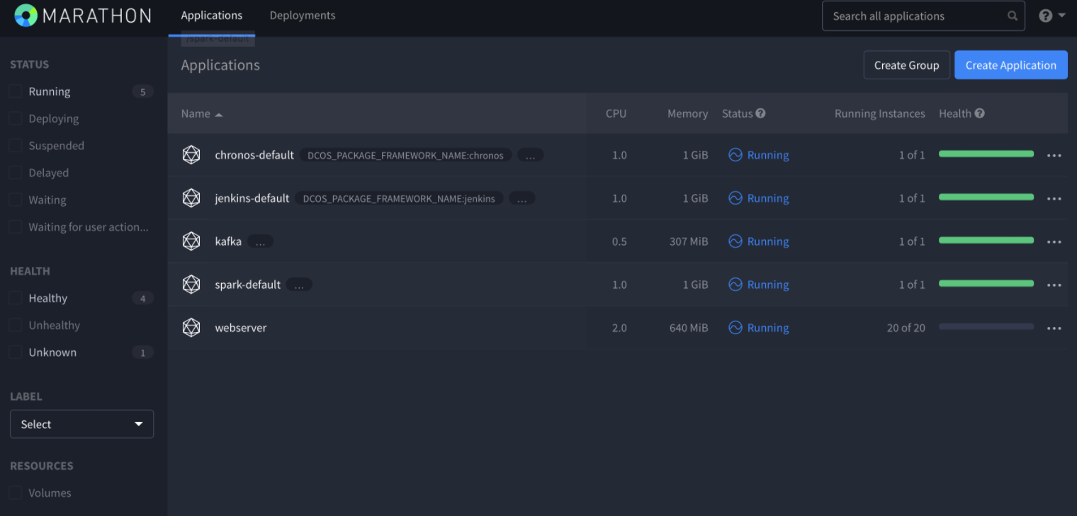Screen dimensions: 1077x516
Task: Check the Volumes resources filter
Action: click(15, 493)
